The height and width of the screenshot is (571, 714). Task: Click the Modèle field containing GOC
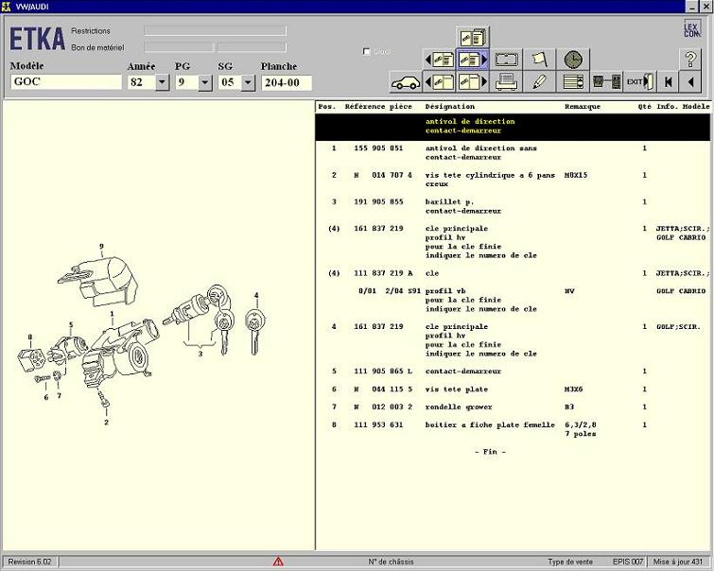[65, 82]
